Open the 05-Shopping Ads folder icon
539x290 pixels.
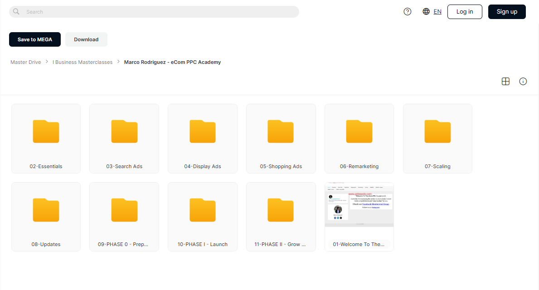point(281,131)
